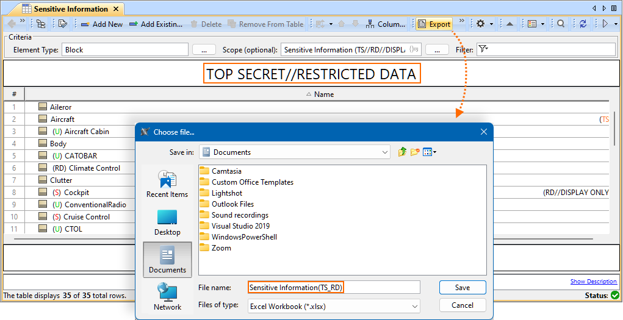Open dropdown arrow beside play icon
The height and width of the screenshot is (320, 623).
(x=616, y=24)
